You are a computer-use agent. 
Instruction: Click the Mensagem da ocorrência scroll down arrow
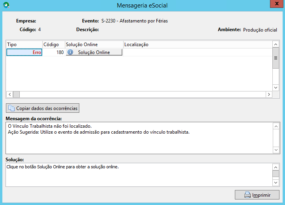tap(276, 150)
